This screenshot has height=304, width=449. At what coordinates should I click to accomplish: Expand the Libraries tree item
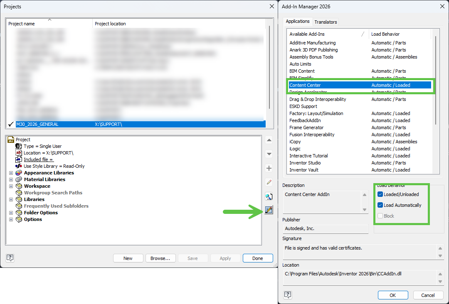(x=11, y=199)
